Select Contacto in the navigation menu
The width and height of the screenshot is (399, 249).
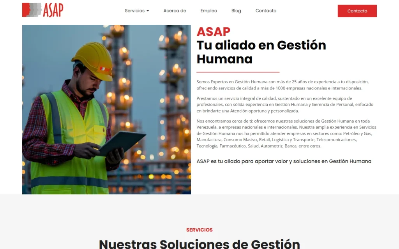(266, 11)
